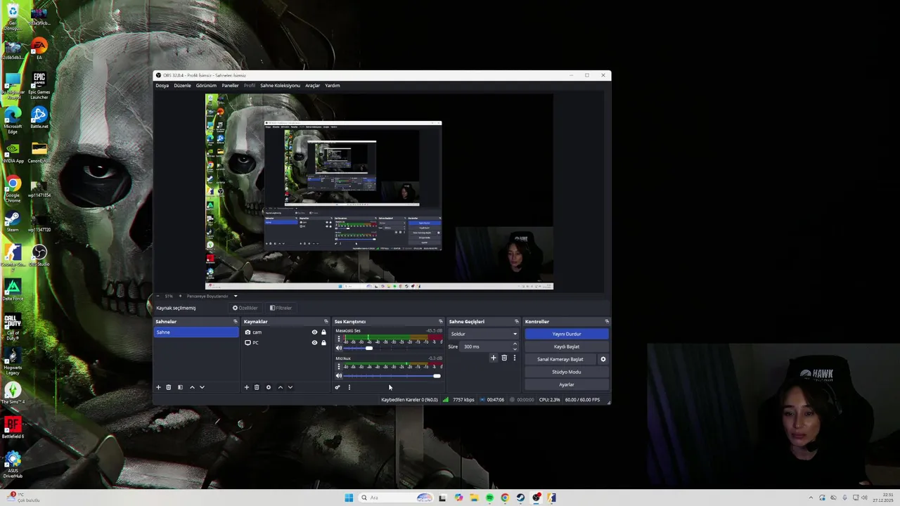Click Sanal Kamerayı Başlat button
Image resolution: width=900 pixels, height=506 pixels.
pyautogui.click(x=560, y=359)
